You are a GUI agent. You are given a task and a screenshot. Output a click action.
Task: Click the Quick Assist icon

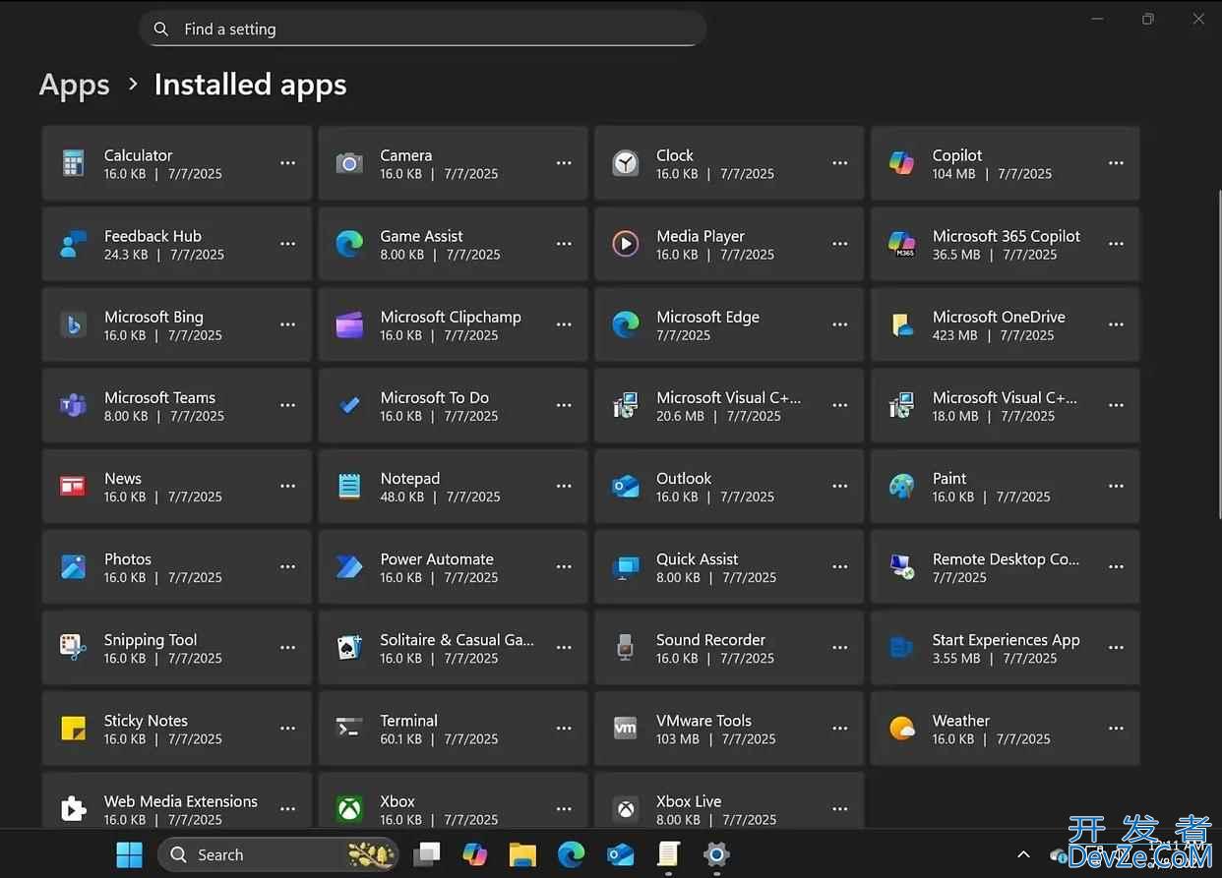[x=626, y=566]
